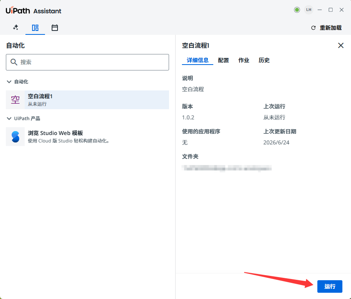This screenshot has height=299, width=351.
Task: Switch to the 详细信息 tab
Action: point(198,60)
